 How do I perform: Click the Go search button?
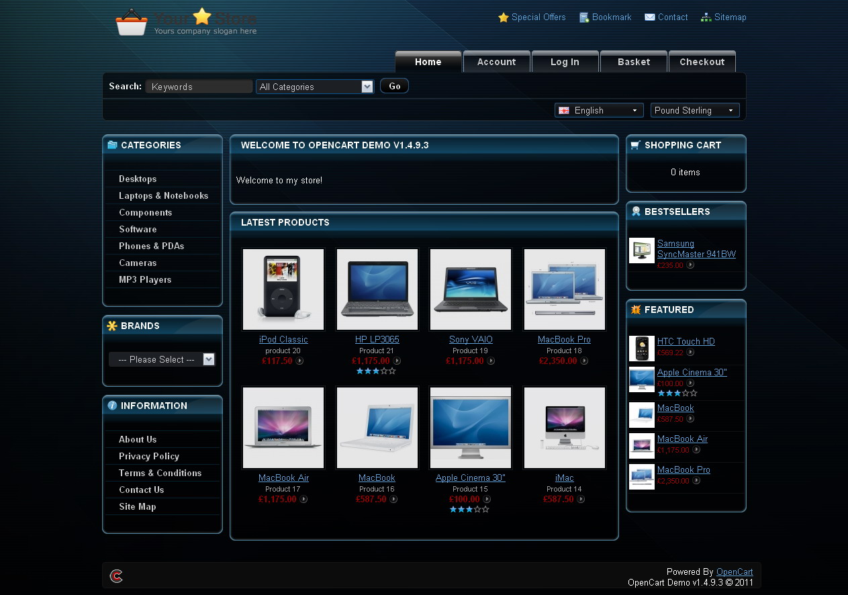[395, 86]
